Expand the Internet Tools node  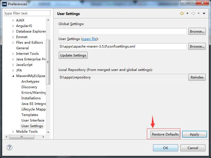click(x=13, y=54)
